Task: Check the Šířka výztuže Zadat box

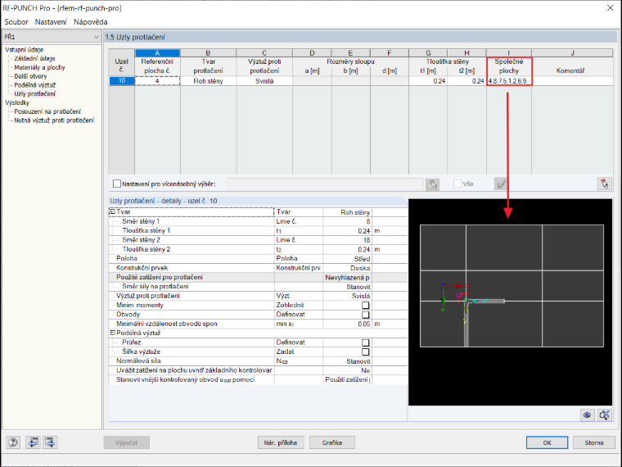Action: click(365, 351)
